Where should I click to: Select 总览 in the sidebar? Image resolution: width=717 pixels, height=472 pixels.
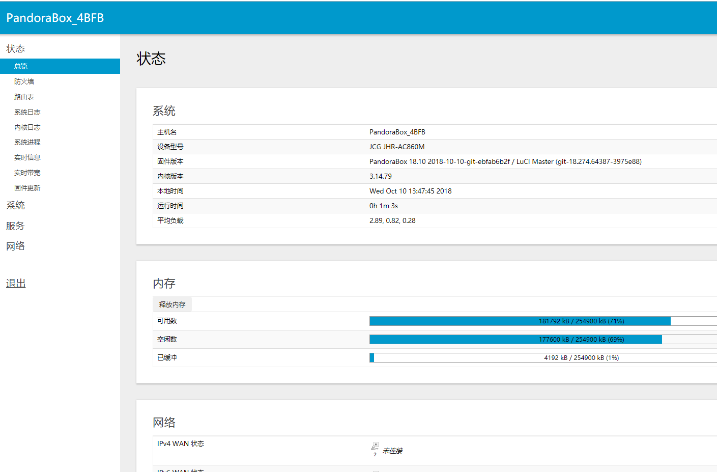(21, 66)
